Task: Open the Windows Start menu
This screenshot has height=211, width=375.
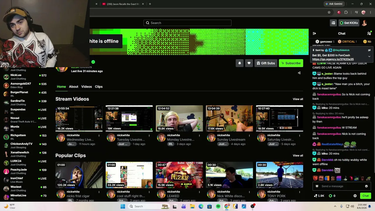Action: click(x=123, y=206)
